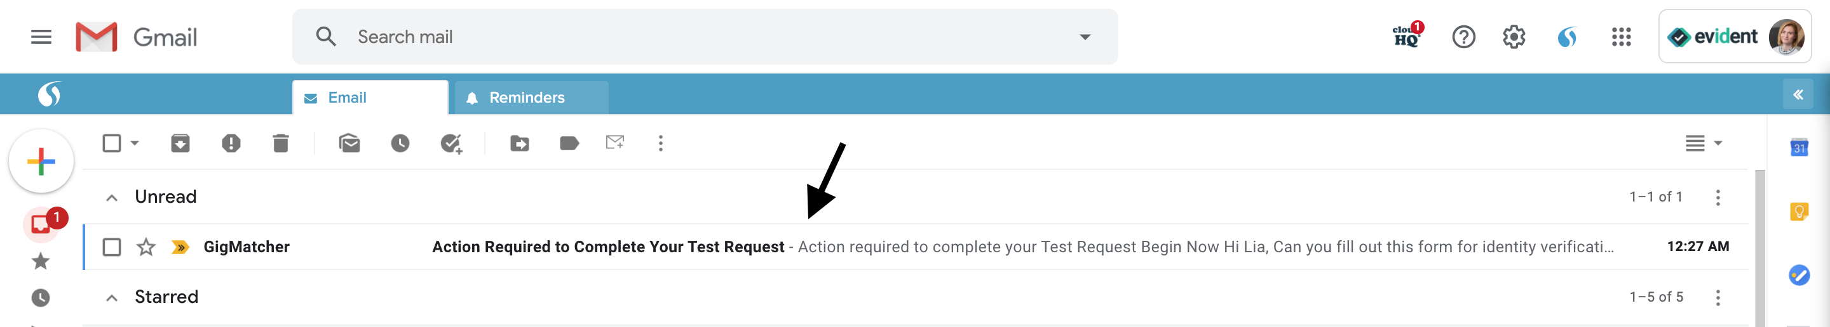Star the GigMatcher email
The height and width of the screenshot is (327, 1830).
(x=146, y=247)
